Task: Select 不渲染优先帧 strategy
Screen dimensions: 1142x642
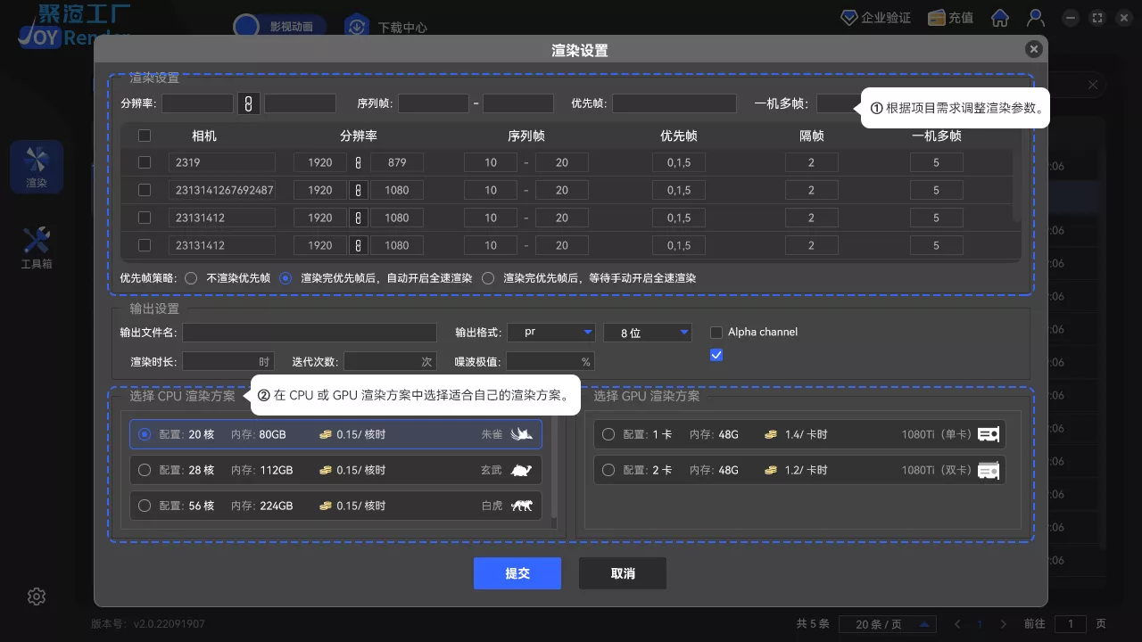Action: [191, 278]
